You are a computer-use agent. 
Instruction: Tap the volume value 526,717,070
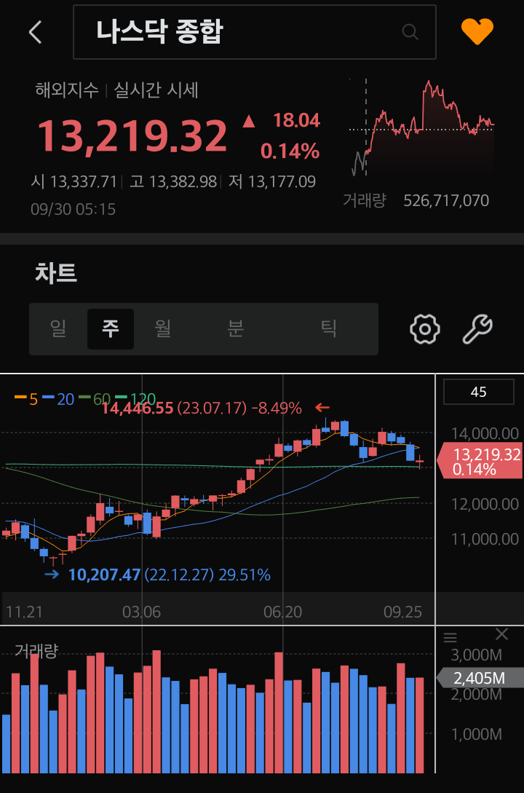(x=446, y=201)
